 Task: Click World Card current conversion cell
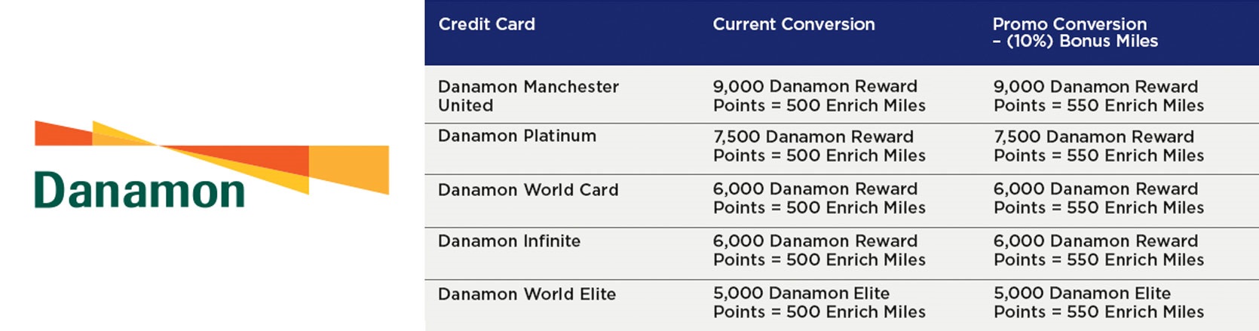pos(819,198)
